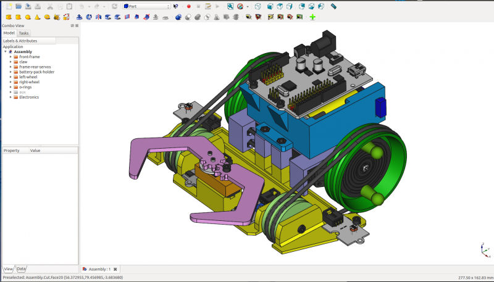Create a box primitive with cube icon
Image resolution: width=494 pixels, height=282 pixels.
coord(8,17)
